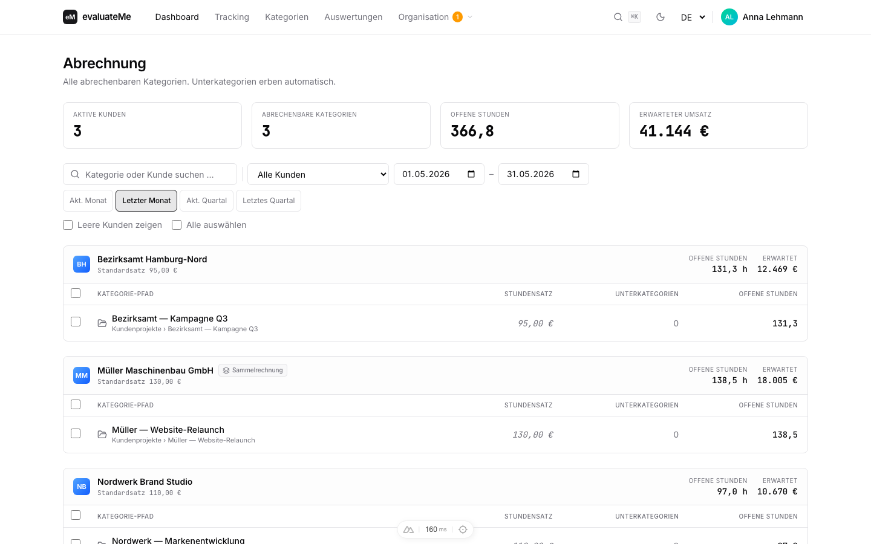Open the DE language selector

pyautogui.click(x=693, y=17)
